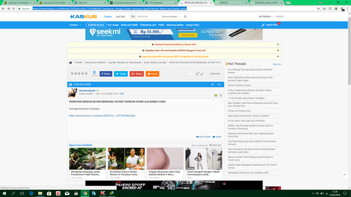Click the browser back arrow
The width and height of the screenshot is (351, 197).
[x=3, y=9]
